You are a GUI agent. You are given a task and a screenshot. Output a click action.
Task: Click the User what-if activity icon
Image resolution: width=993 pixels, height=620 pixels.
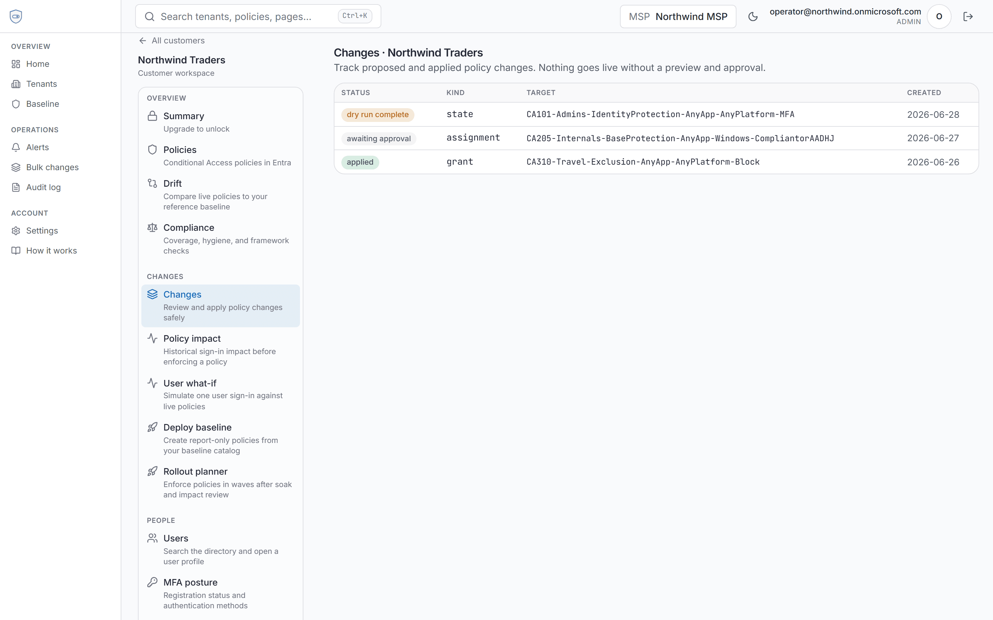pos(152,383)
